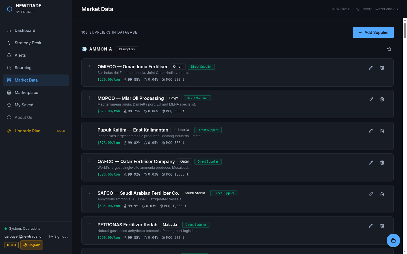Click the GOLD plan badge near email
Viewport: 407px width, 254px height.
(12, 245)
